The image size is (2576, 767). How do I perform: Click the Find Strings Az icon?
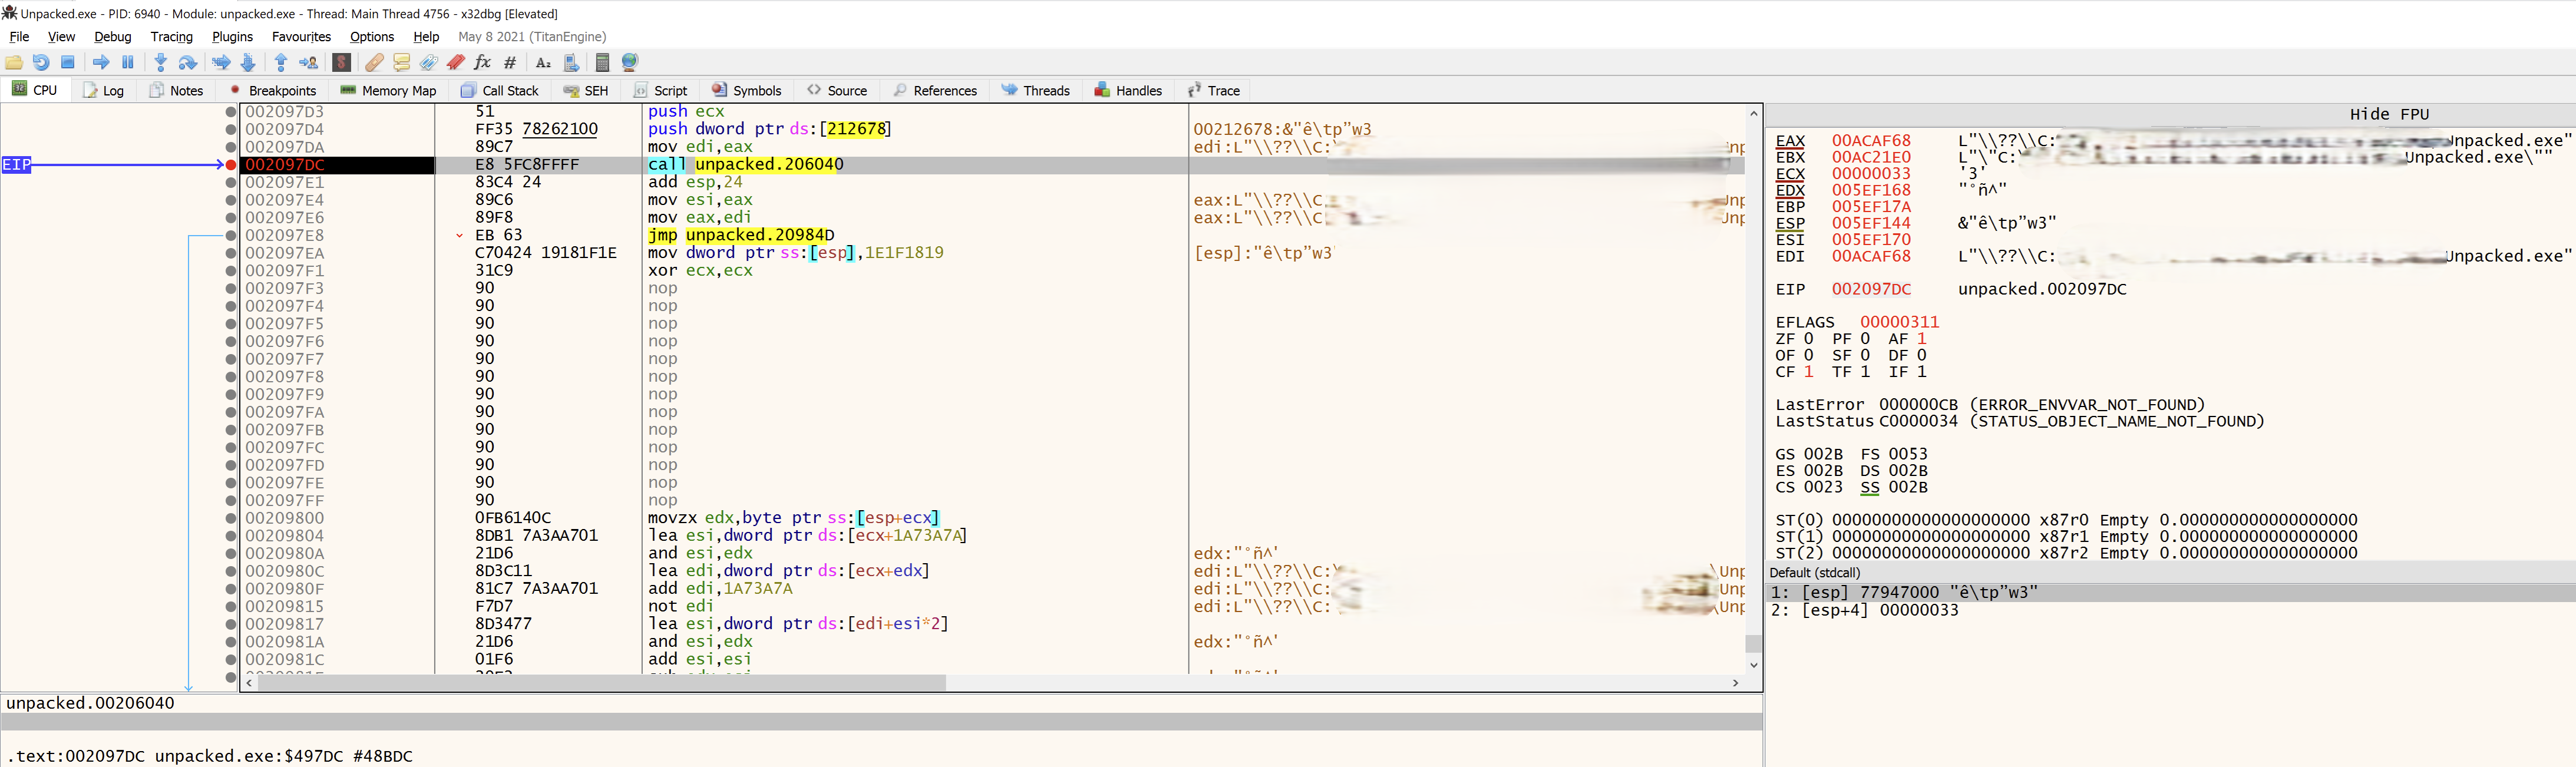(543, 62)
